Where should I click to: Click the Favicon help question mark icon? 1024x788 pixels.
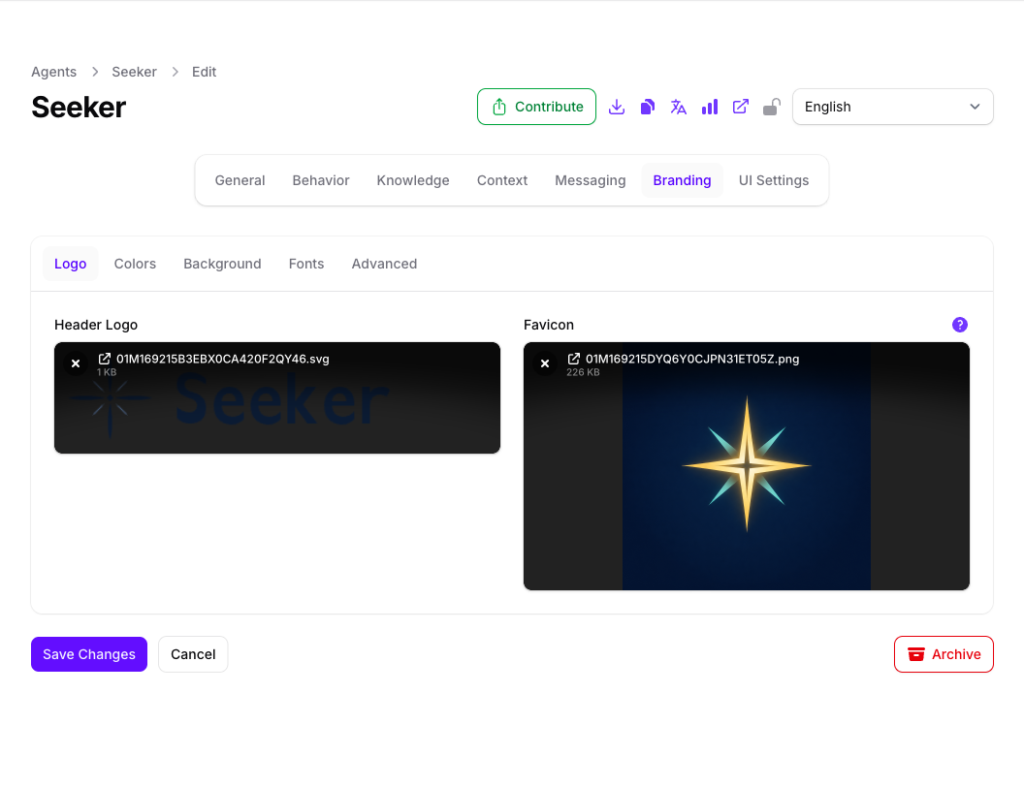coord(959,325)
